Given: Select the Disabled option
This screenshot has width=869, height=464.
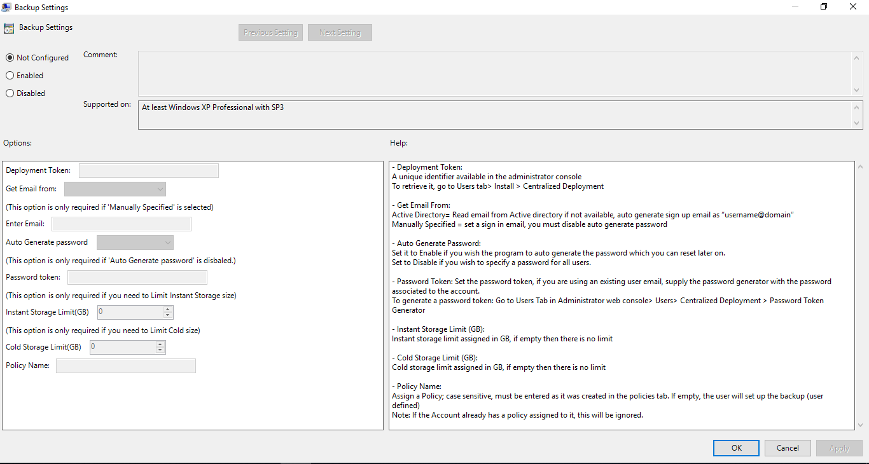Looking at the screenshot, I should click(10, 93).
